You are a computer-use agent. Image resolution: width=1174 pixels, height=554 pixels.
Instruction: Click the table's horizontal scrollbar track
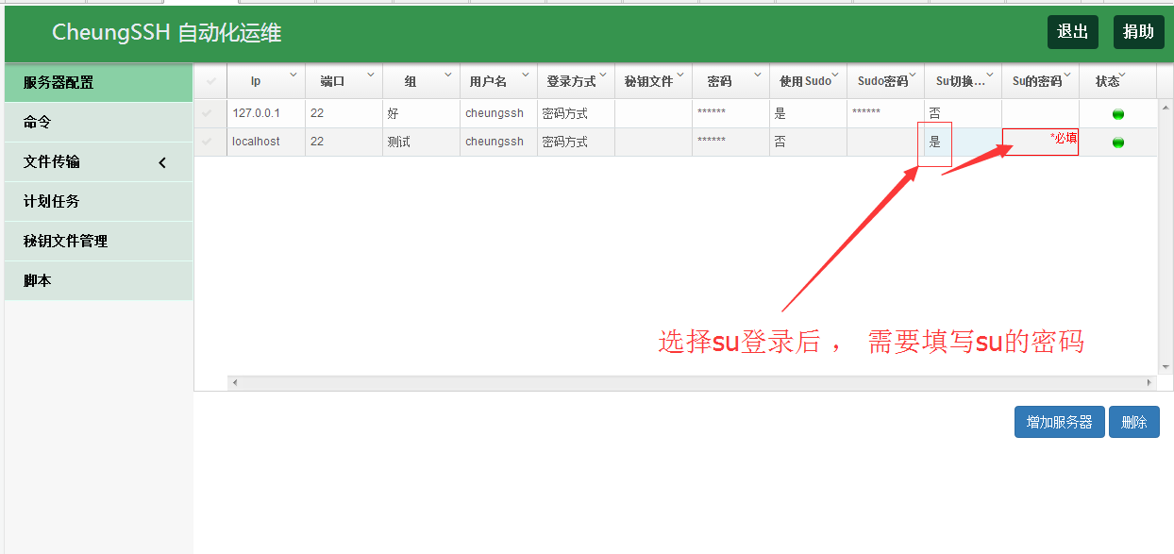click(692, 383)
